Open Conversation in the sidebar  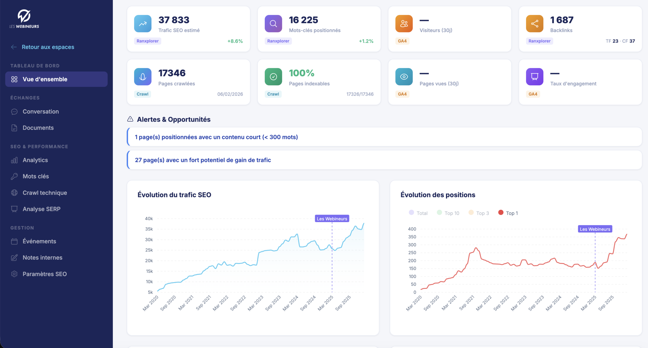point(41,111)
